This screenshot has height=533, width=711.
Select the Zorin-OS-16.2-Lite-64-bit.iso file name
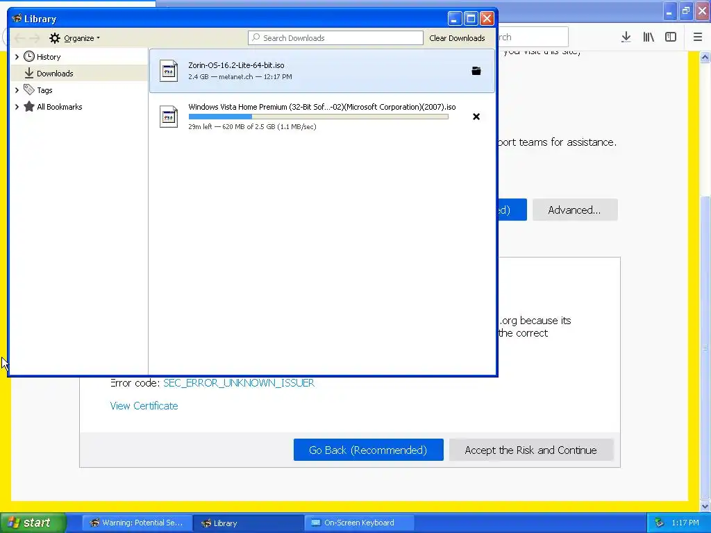coord(236,65)
